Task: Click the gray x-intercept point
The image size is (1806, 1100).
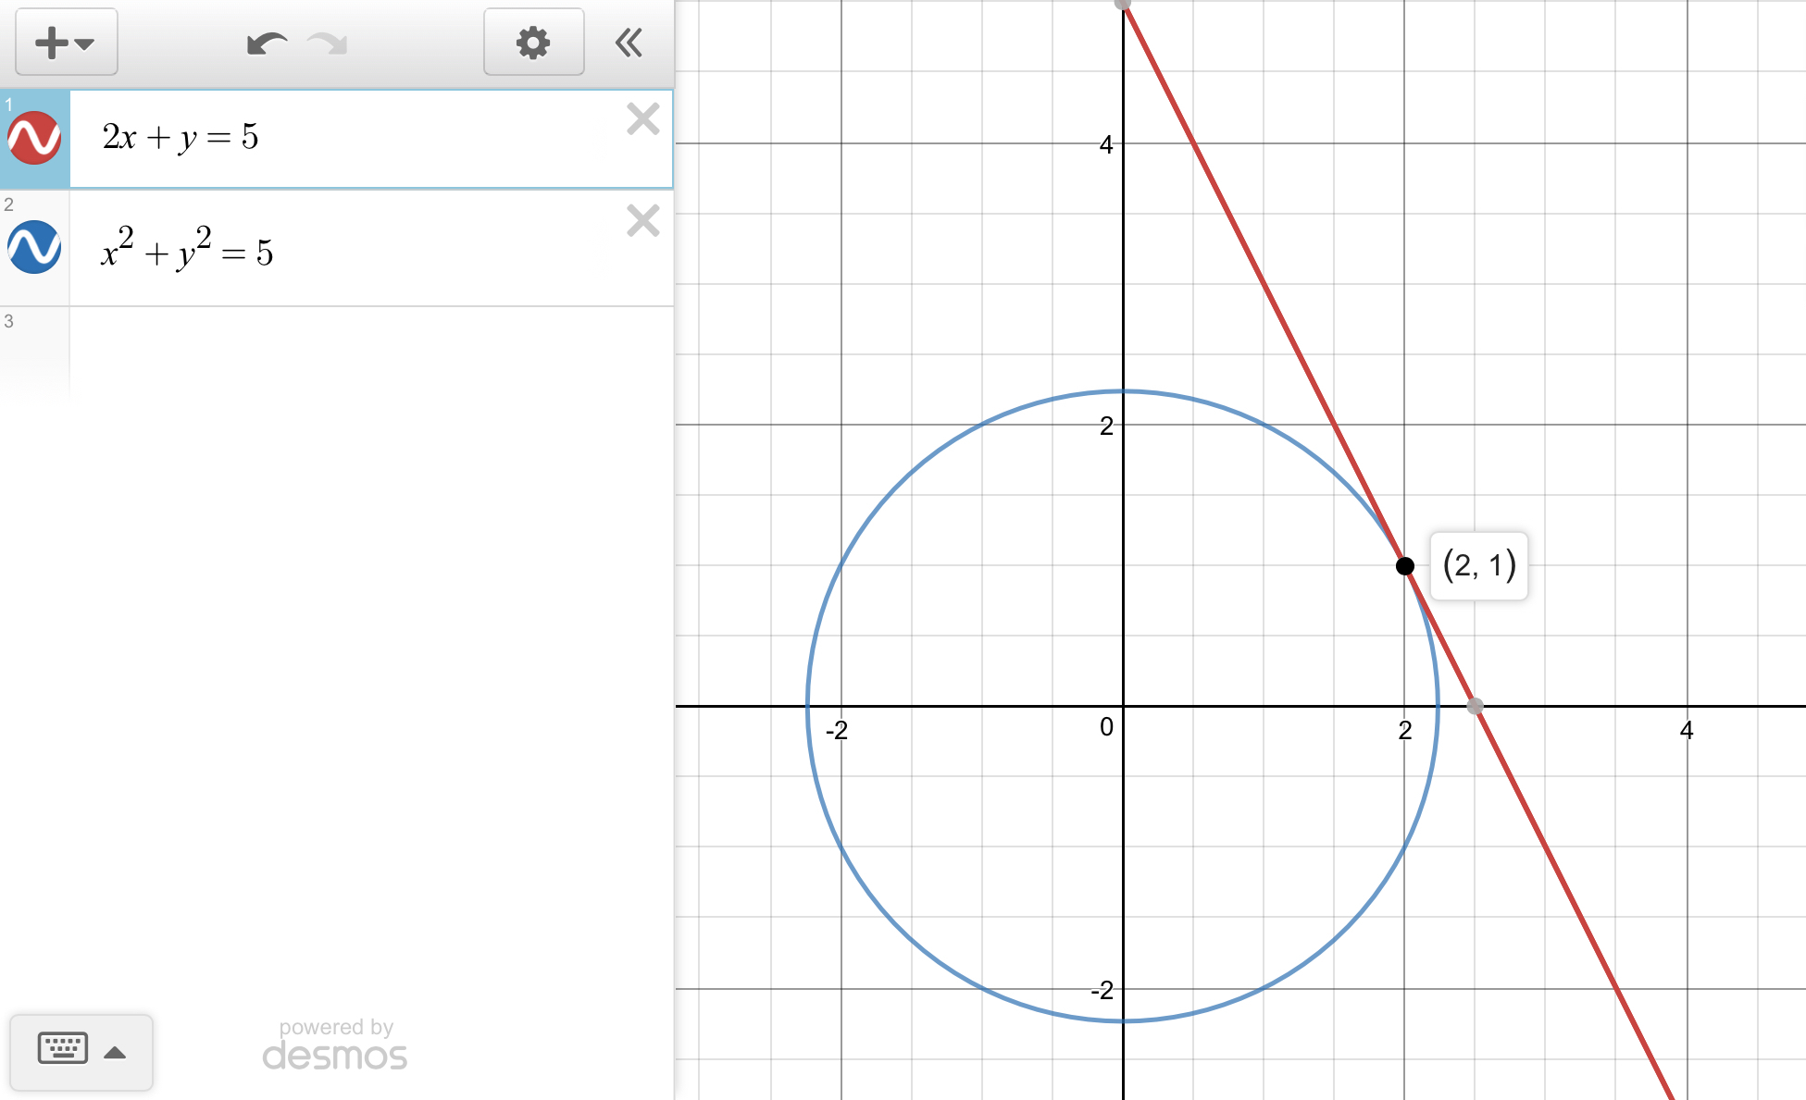Action: tap(1476, 706)
